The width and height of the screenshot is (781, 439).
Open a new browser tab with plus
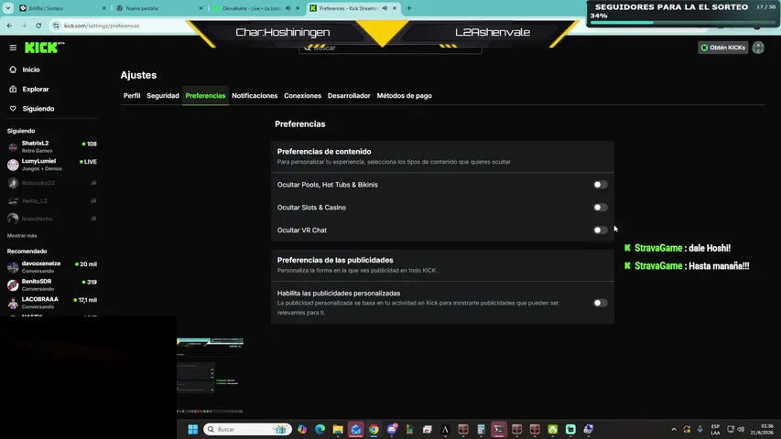pos(409,8)
